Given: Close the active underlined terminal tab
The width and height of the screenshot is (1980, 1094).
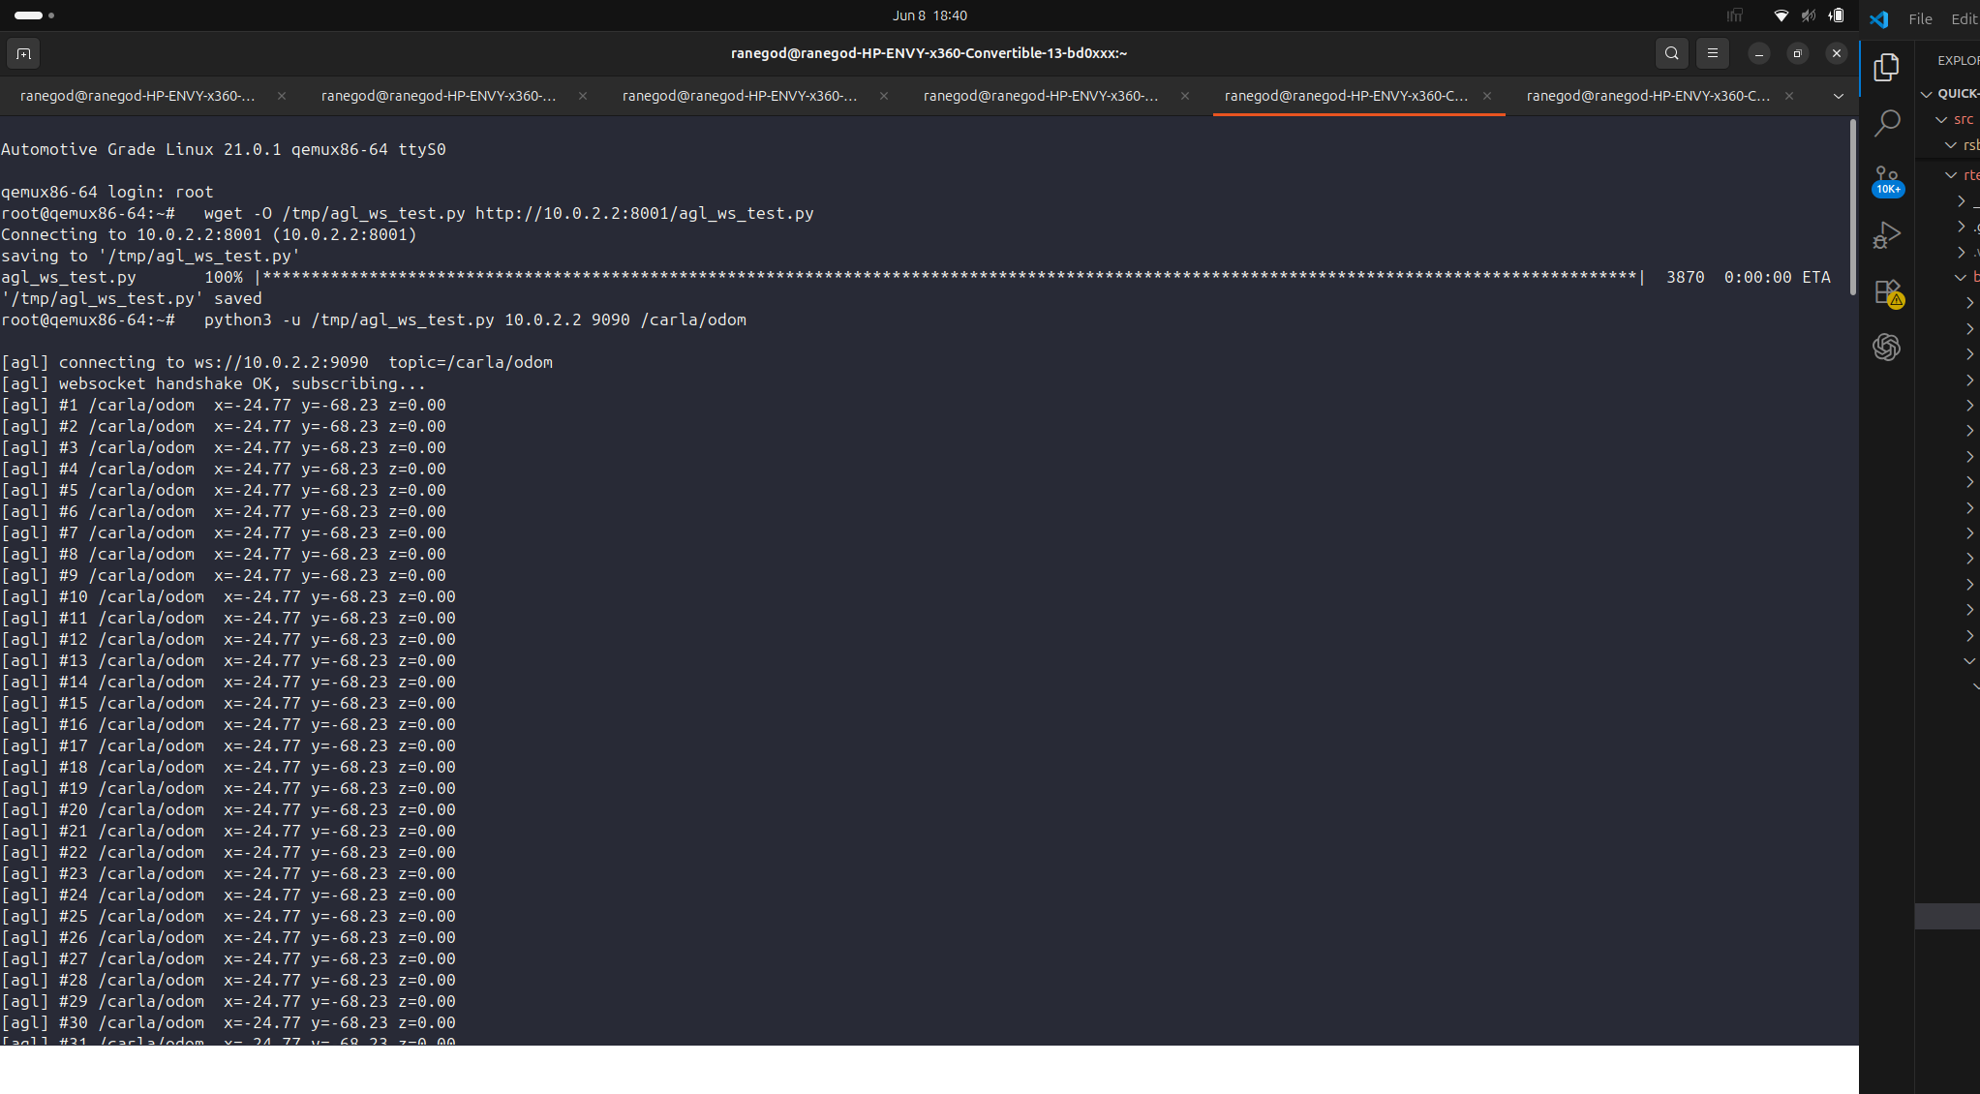Looking at the screenshot, I should (1487, 96).
